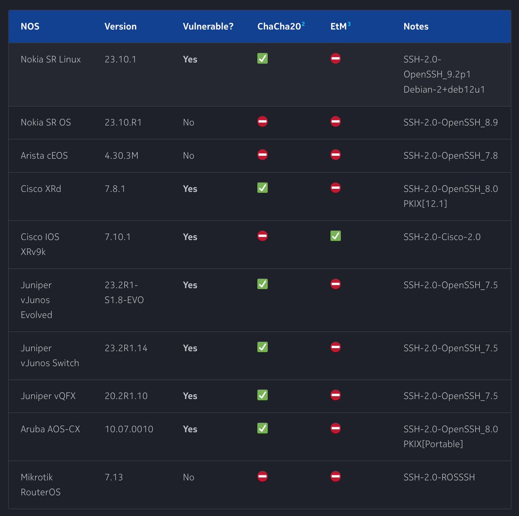Screen dimensions: 519x516
Task: Click the EtM column header text
Action: tap(338, 26)
